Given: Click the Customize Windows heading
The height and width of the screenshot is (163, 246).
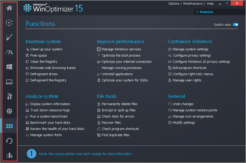Looking at the screenshot, I should click(x=190, y=42).
